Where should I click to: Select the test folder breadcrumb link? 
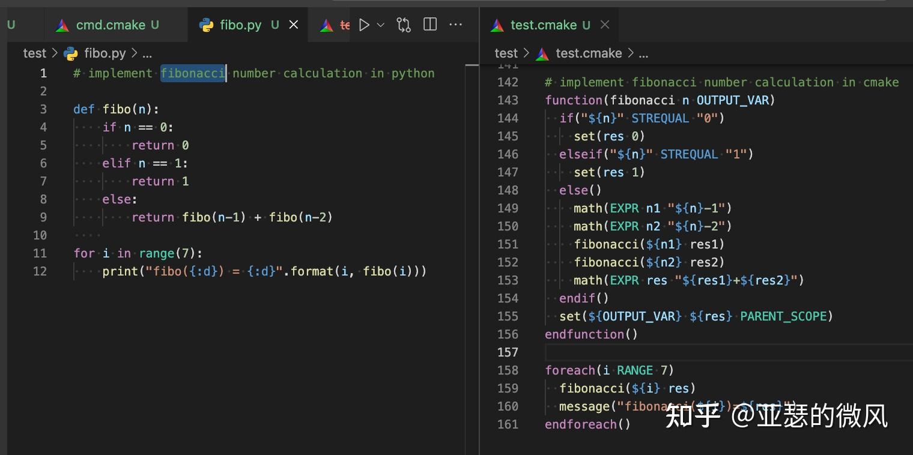click(x=34, y=53)
